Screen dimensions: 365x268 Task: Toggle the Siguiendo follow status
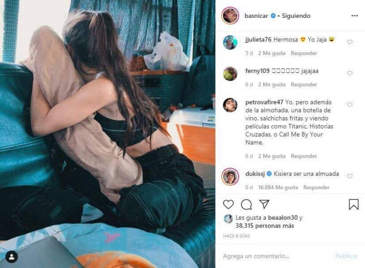tap(296, 16)
